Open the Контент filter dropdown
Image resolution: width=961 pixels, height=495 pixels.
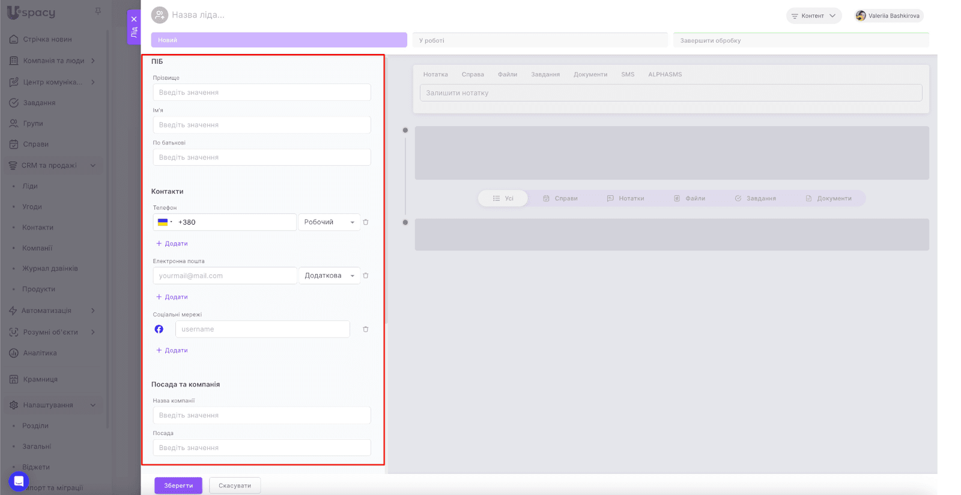click(814, 16)
